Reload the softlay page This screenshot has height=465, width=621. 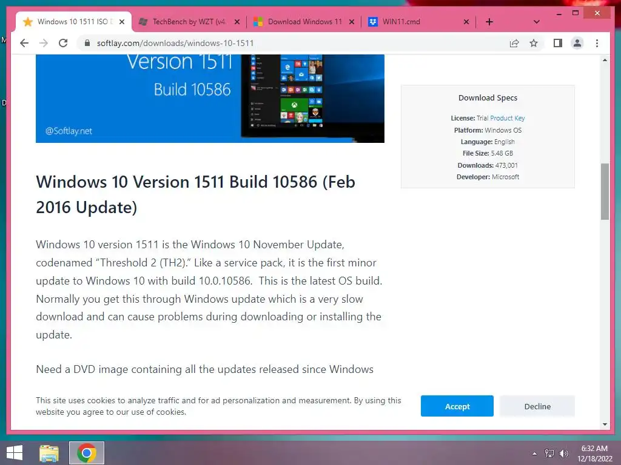(63, 43)
